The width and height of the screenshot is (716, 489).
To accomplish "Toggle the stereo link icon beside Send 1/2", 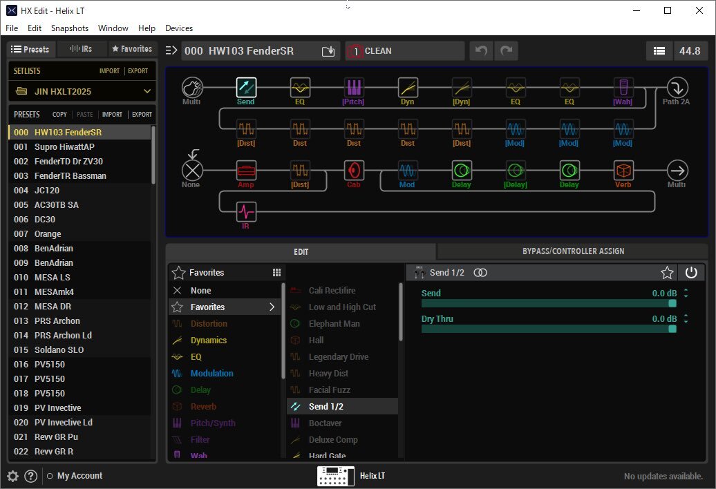I will pos(480,273).
